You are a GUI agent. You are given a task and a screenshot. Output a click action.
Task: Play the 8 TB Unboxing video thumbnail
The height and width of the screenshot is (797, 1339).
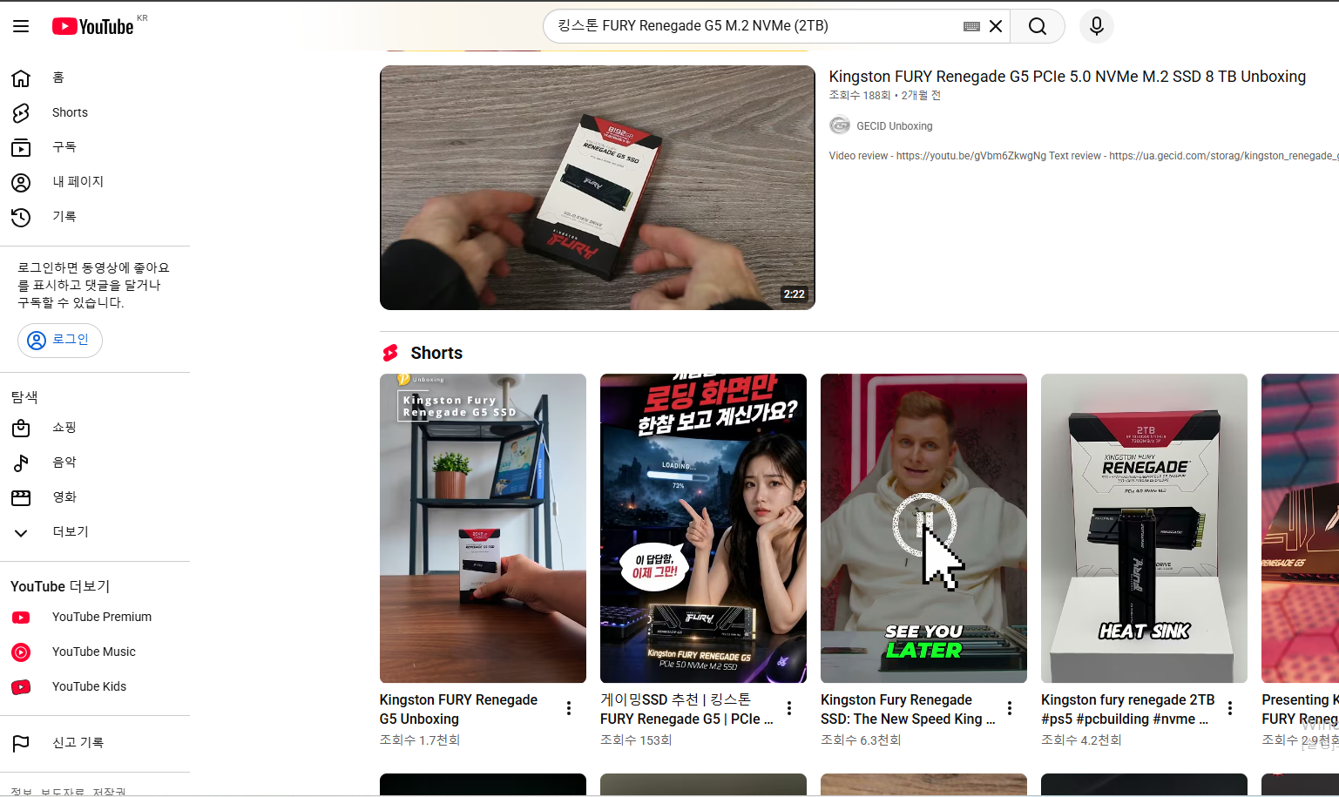pyautogui.click(x=597, y=187)
